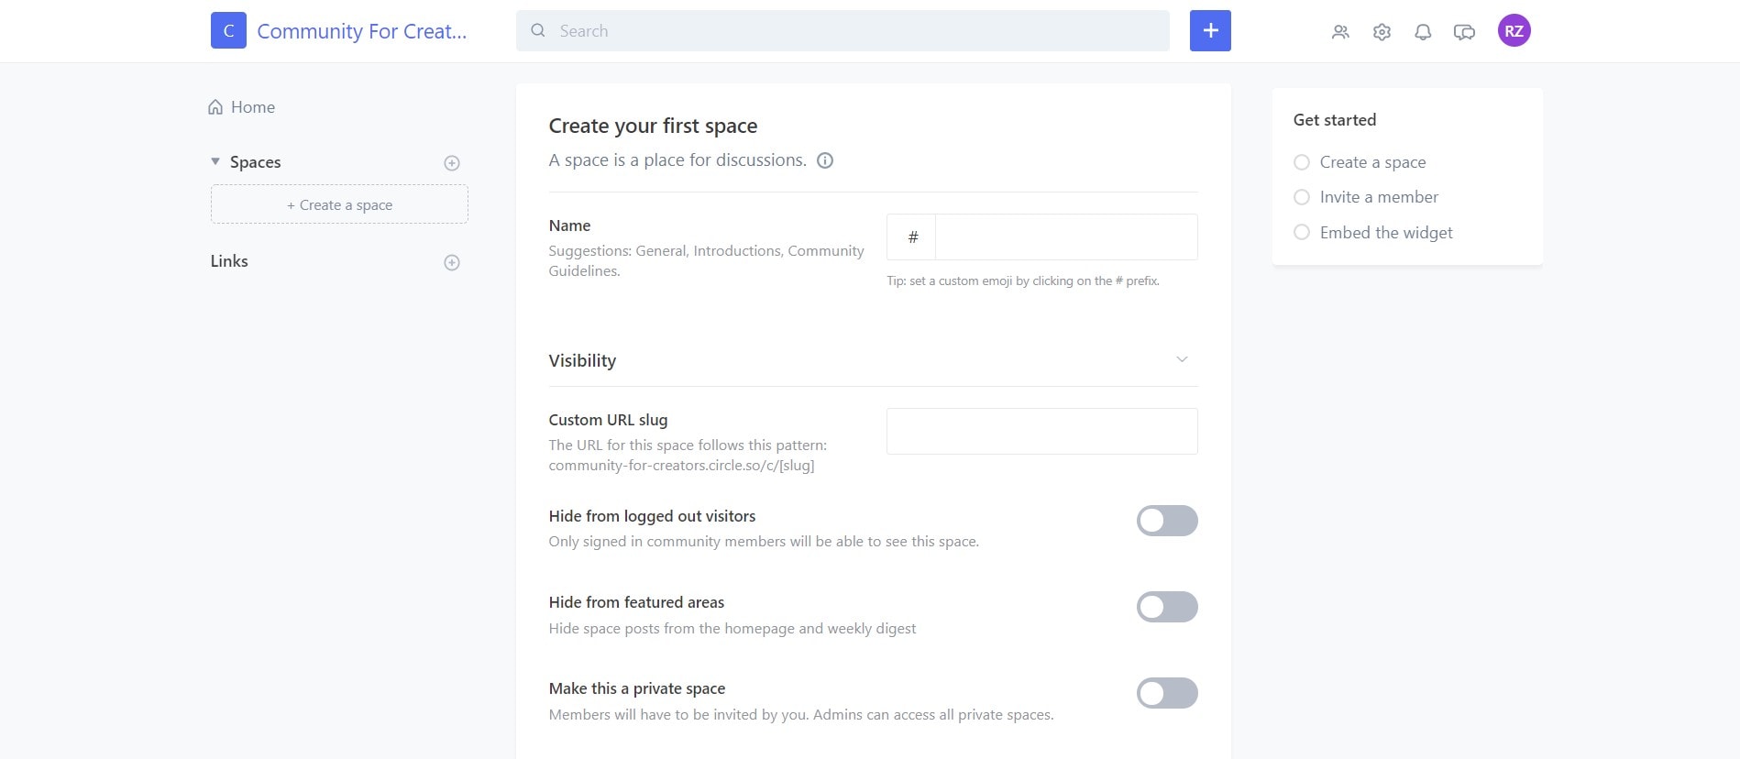Select Invite a member in Get started

pos(1378,197)
